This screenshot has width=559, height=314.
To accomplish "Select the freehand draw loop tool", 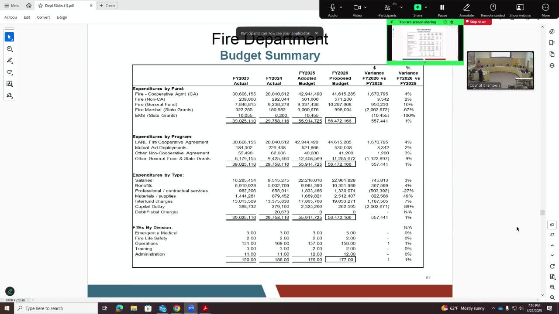I will (x=10, y=72).
